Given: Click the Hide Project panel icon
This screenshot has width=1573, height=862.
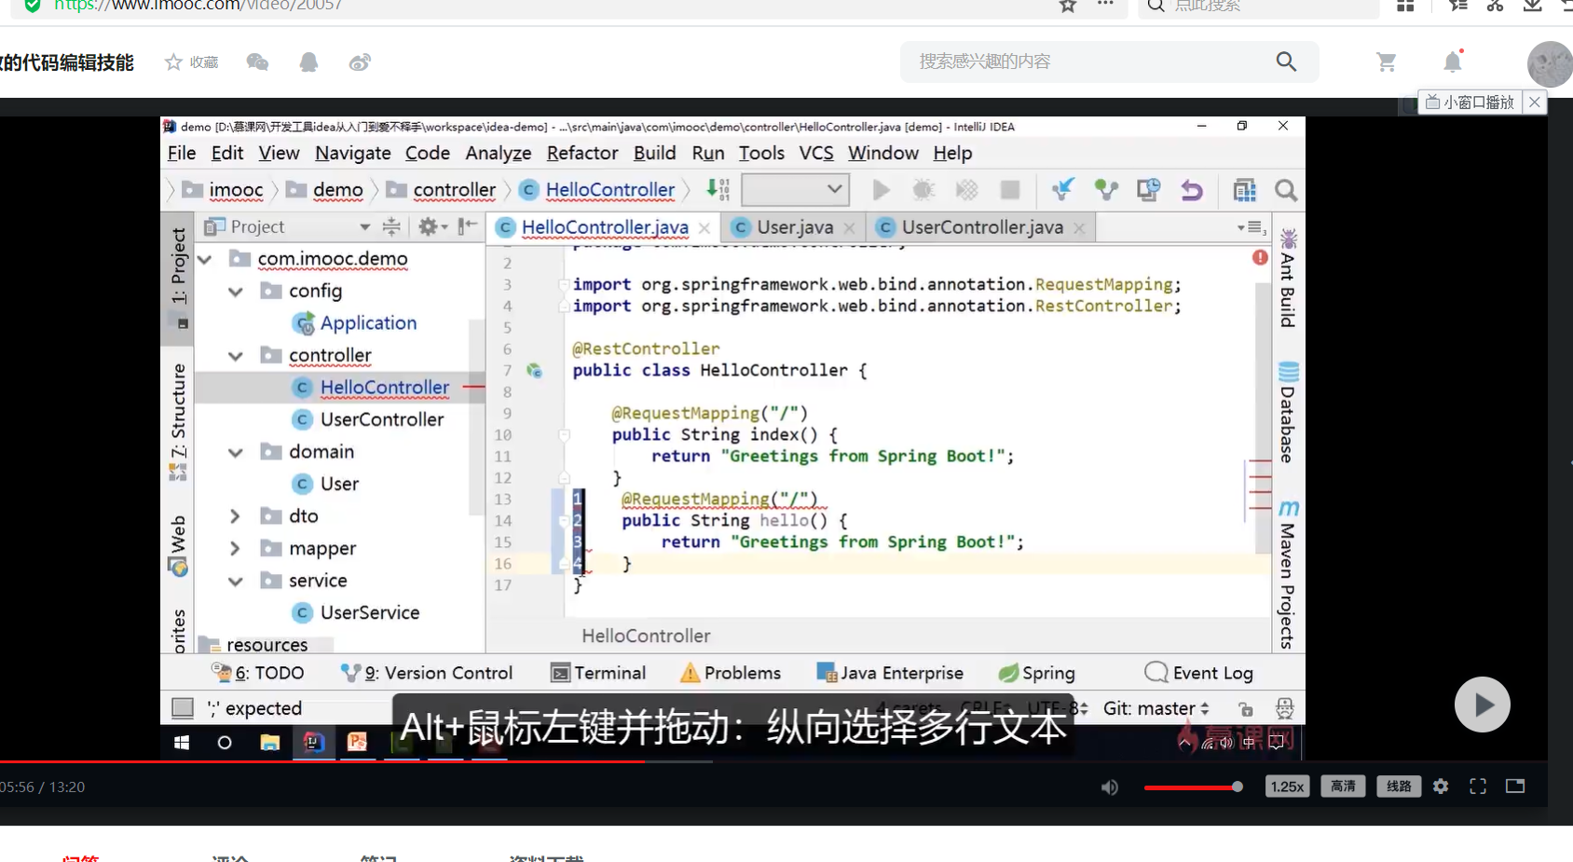Looking at the screenshot, I should pyautogui.click(x=468, y=226).
